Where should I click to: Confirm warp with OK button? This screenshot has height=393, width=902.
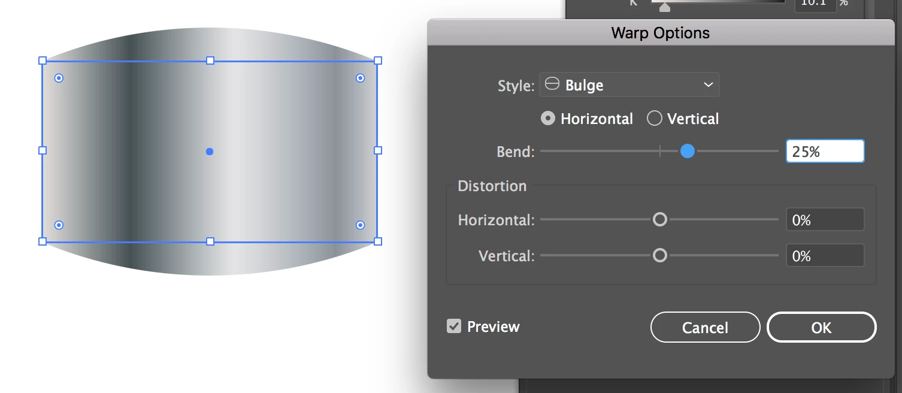click(x=821, y=327)
